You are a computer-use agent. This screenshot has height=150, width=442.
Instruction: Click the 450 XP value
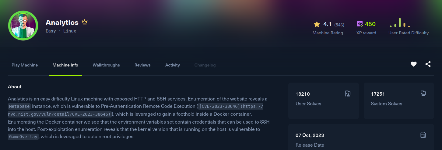point(370,24)
